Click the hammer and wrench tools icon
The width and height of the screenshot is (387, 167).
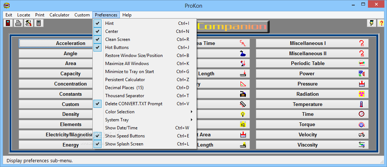[28, 23]
